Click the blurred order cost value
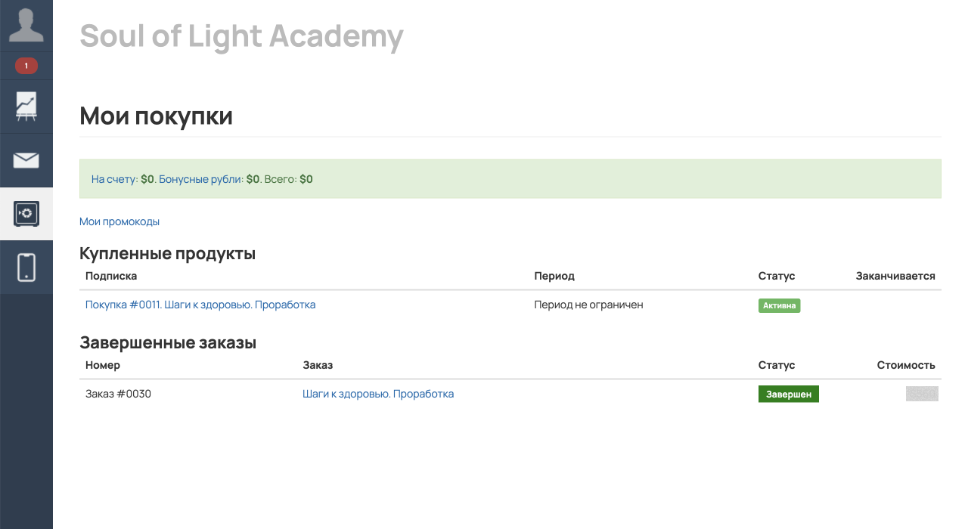 [x=922, y=394]
